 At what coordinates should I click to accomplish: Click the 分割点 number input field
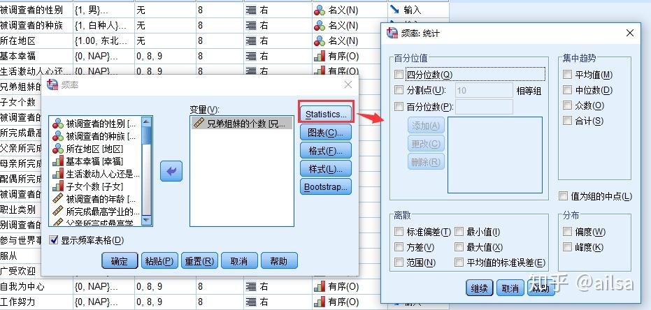click(484, 90)
